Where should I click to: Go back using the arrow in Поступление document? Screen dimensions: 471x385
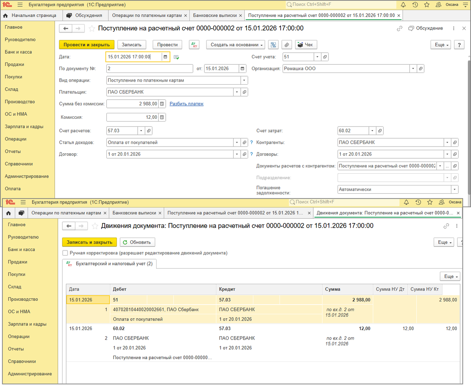point(66,29)
